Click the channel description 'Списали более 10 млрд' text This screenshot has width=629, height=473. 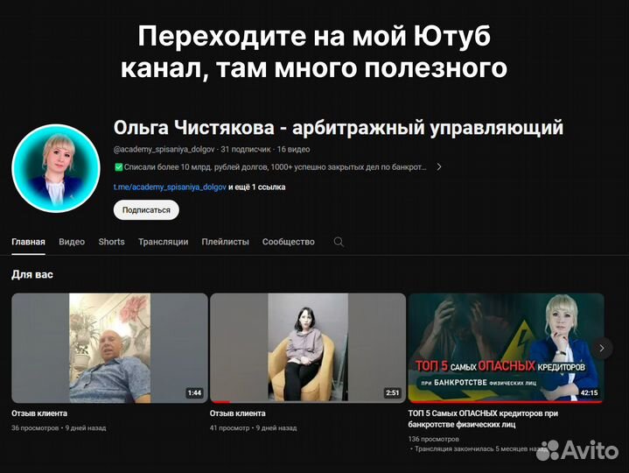tap(271, 167)
